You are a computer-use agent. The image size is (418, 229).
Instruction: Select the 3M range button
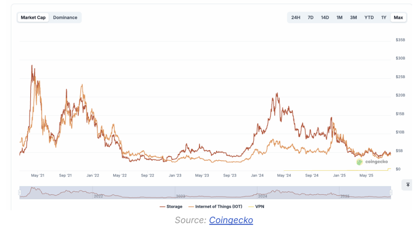(x=353, y=17)
